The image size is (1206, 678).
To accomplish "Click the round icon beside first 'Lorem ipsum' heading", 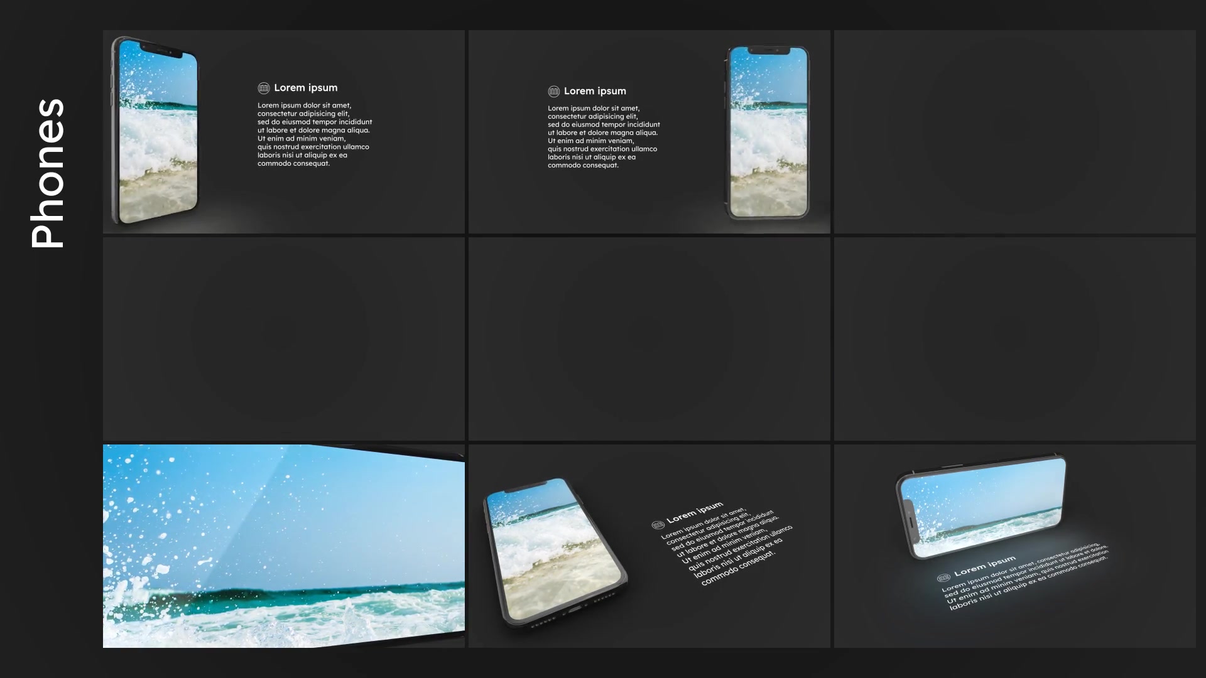I will point(264,88).
